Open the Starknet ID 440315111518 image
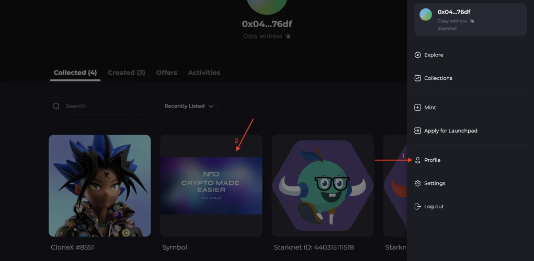 323,185
